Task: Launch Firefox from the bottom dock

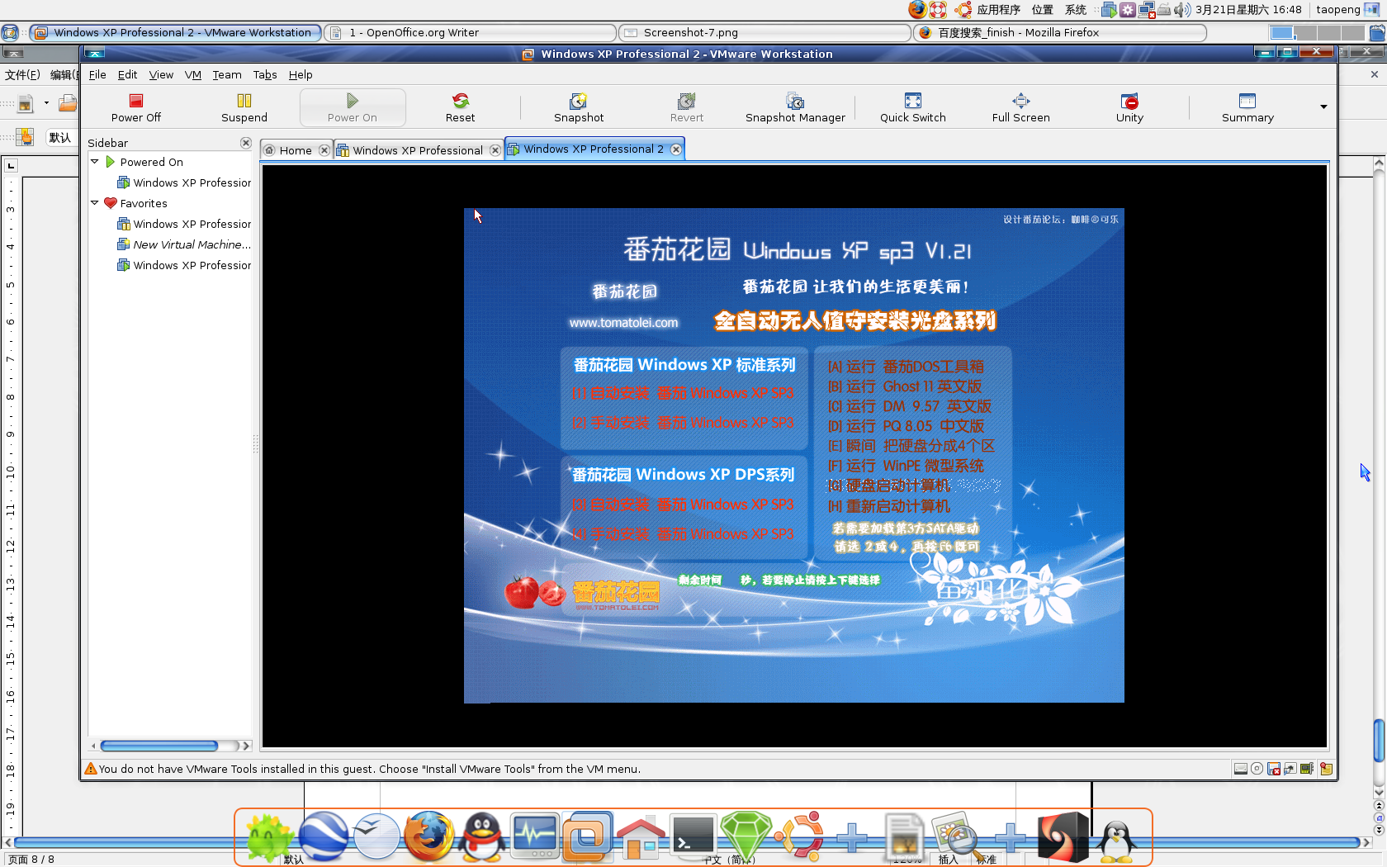Action: [x=428, y=836]
